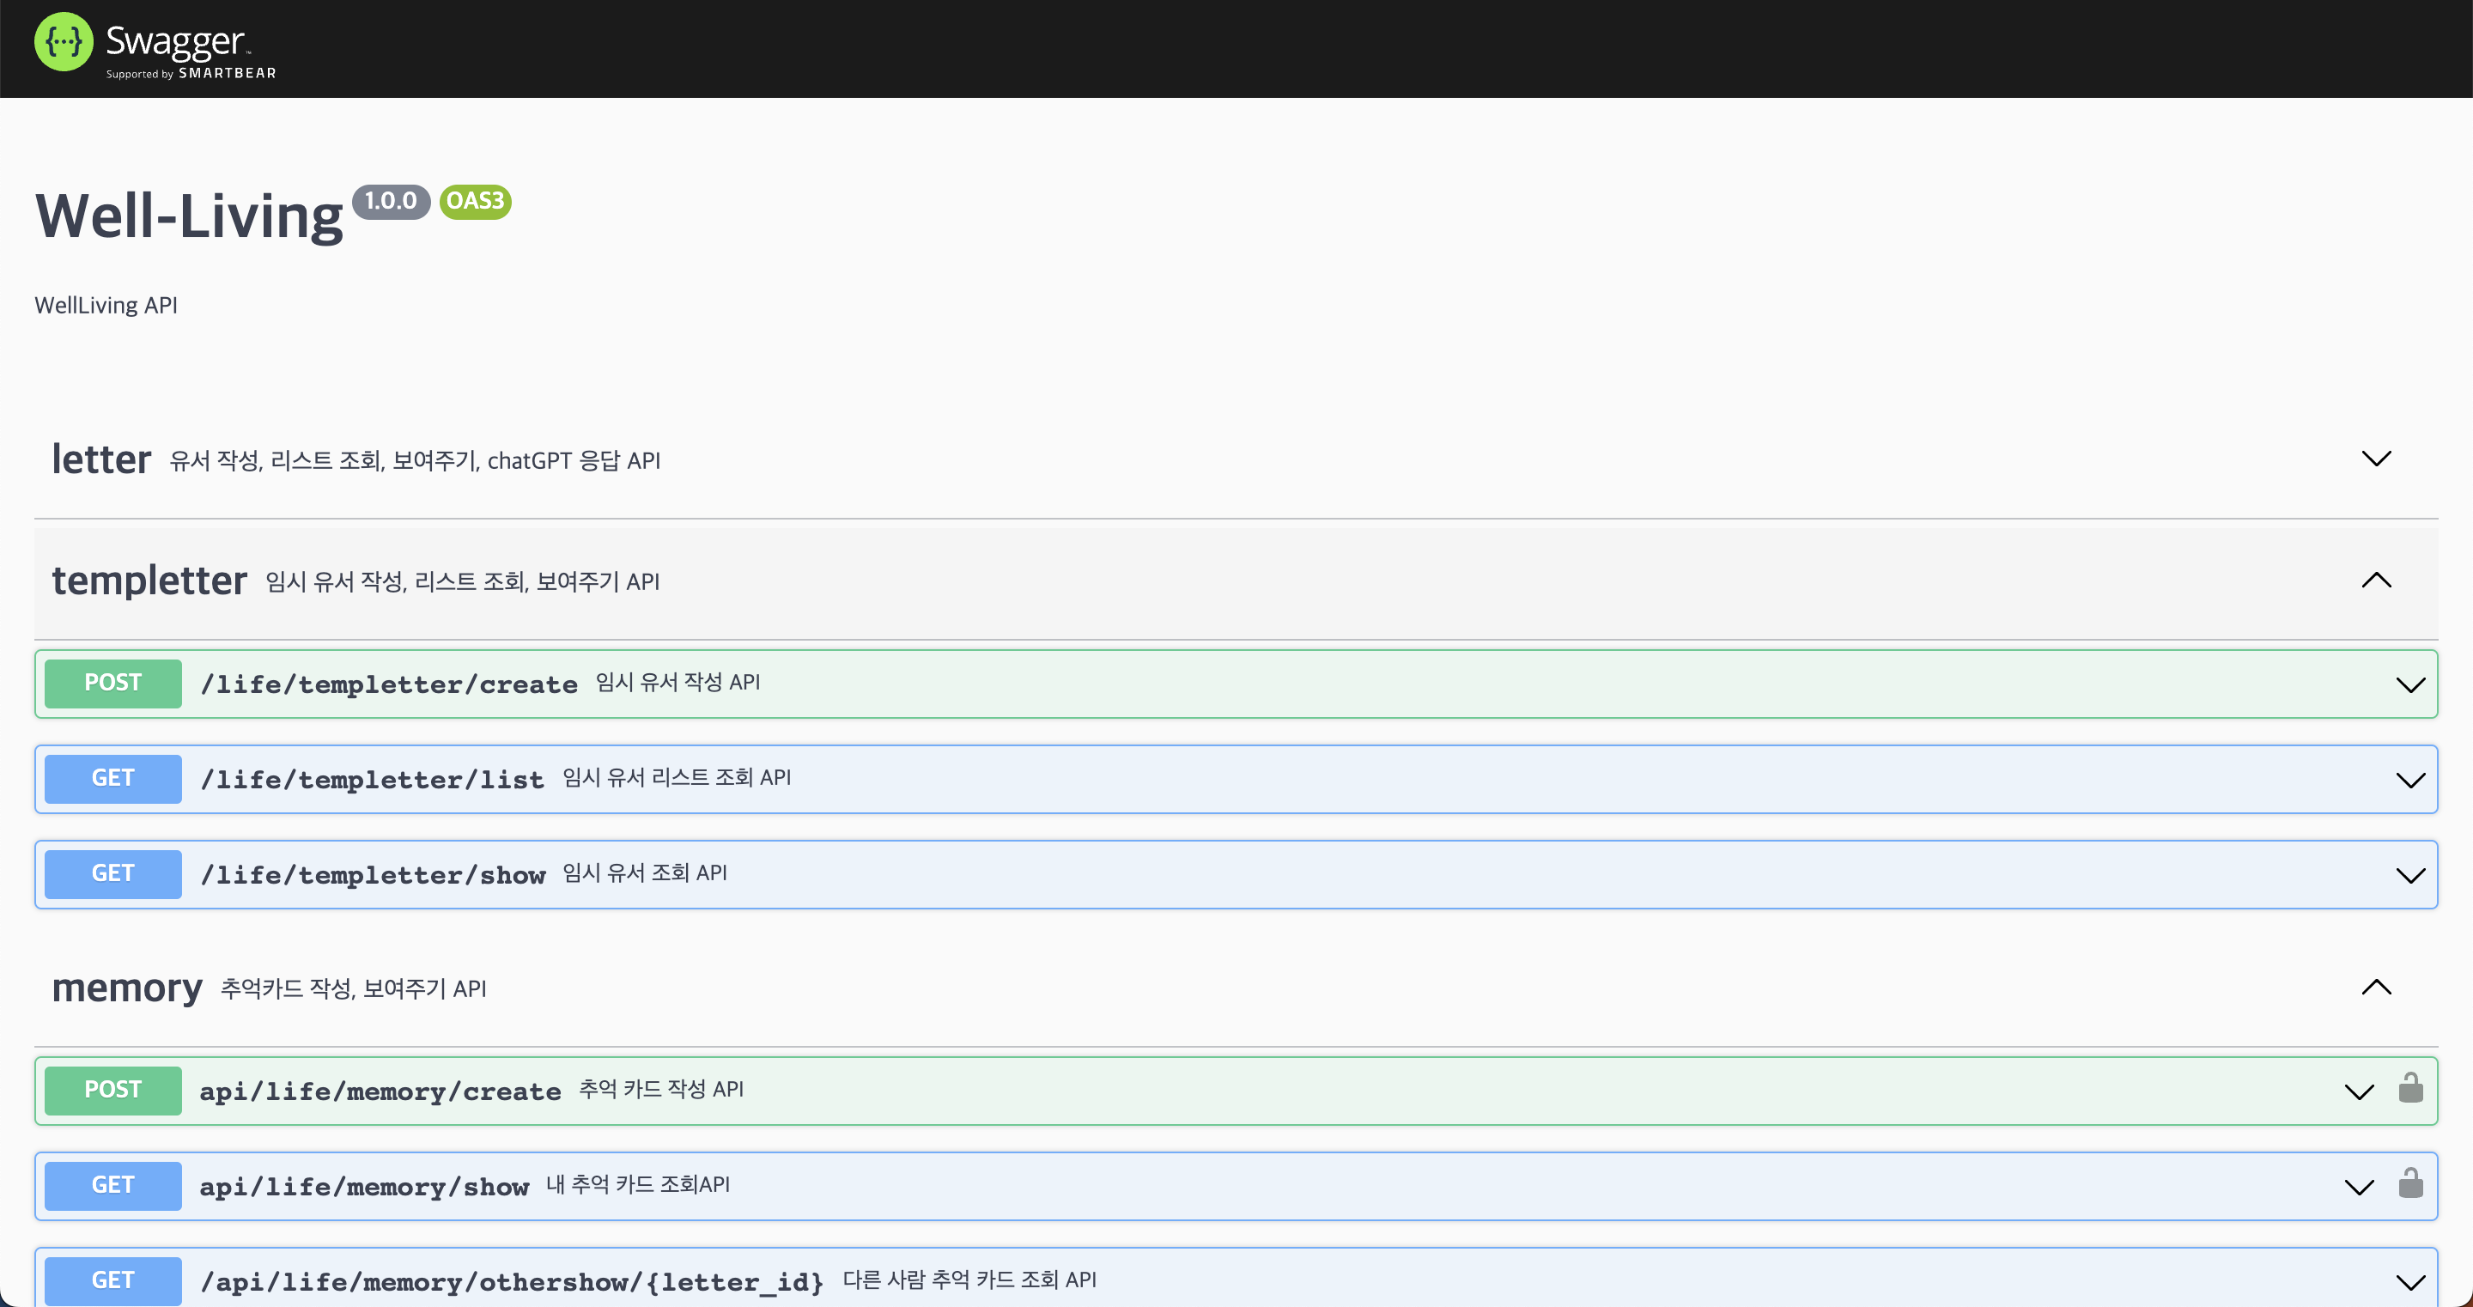
Task: Click the POST badge for memory/create
Action: pyautogui.click(x=113, y=1090)
